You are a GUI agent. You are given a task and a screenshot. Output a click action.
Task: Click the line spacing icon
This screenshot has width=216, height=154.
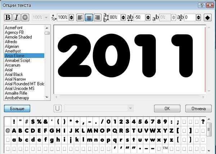(x=106, y=18)
